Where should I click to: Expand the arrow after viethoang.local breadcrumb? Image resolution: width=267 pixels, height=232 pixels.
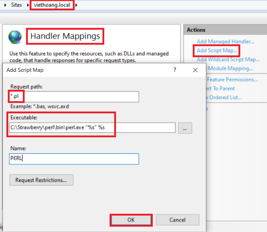pyautogui.click(x=77, y=5)
